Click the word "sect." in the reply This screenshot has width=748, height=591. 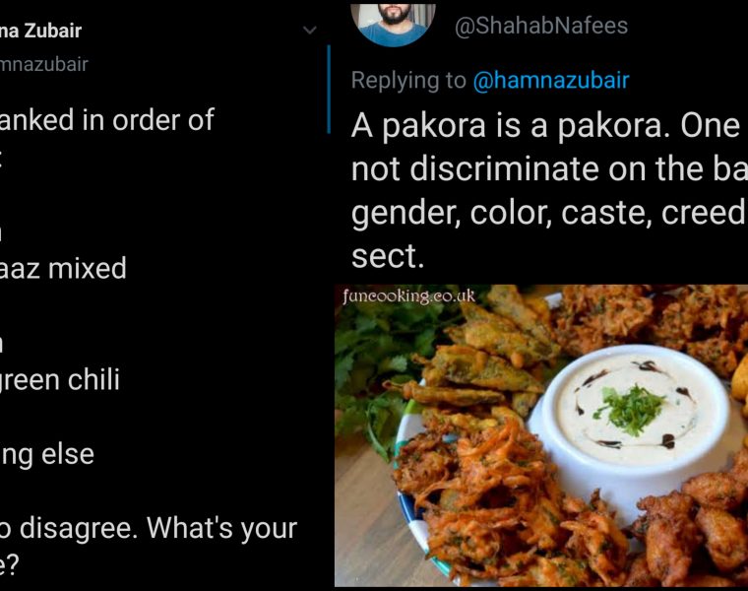coord(387,256)
